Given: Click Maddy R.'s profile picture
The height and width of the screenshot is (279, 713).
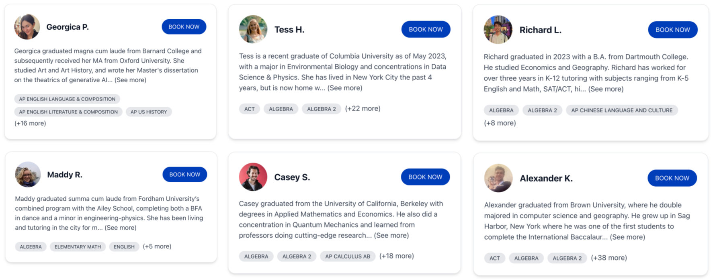Looking at the screenshot, I should pos(28,175).
